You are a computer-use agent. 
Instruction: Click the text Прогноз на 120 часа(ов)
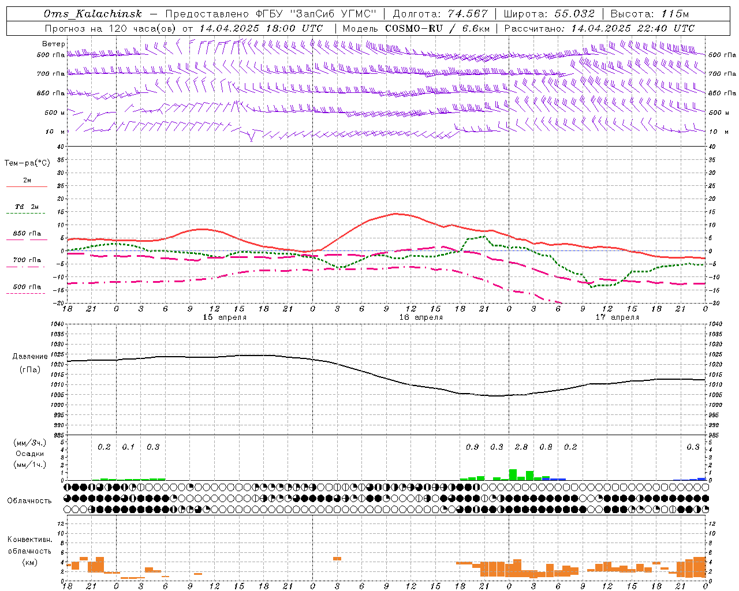coord(111,28)
